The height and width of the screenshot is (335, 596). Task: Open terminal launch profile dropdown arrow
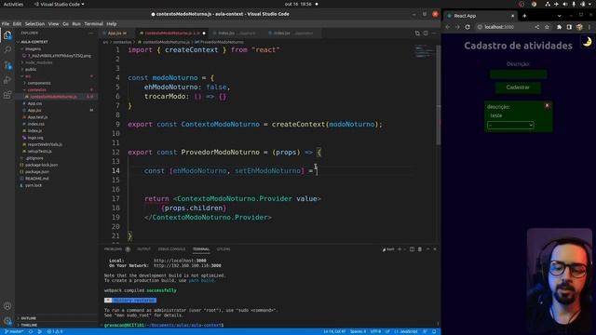click(x=405, y=249)
